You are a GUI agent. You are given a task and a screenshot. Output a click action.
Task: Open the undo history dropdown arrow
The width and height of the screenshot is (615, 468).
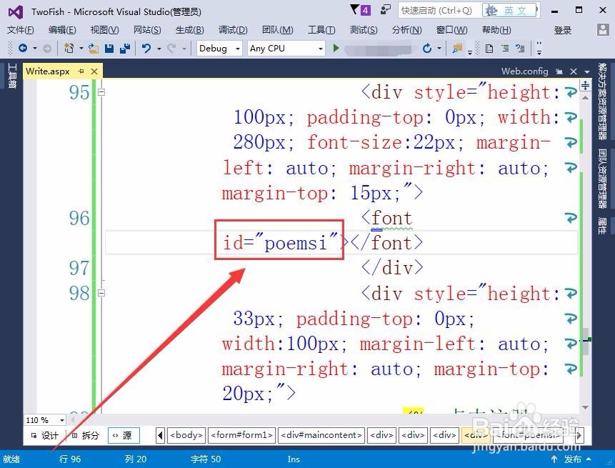[x=159, y=49]
